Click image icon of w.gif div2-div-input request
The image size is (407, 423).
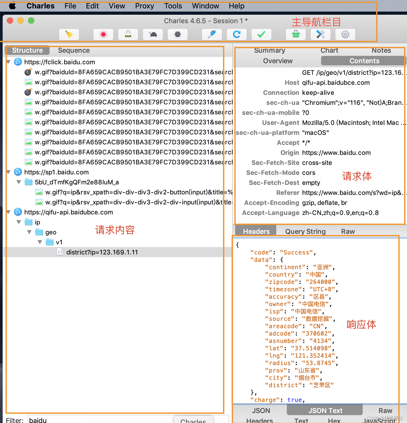tap(39, 202)
